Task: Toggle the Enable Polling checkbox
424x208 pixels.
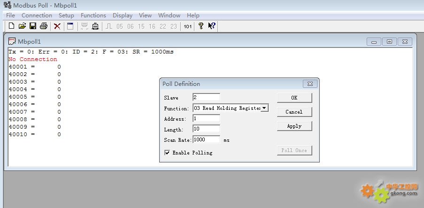Action: pos(167,153)
